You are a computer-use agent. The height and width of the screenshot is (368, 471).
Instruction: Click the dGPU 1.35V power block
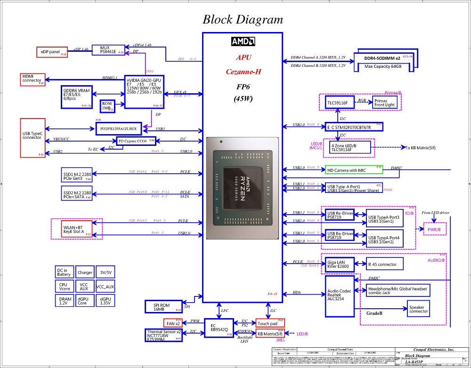pyautogui.click(x=106, y=300)
